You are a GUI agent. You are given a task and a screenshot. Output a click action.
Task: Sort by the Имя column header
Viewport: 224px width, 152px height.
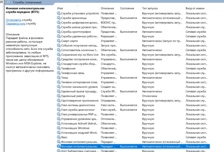pos(60,8)
